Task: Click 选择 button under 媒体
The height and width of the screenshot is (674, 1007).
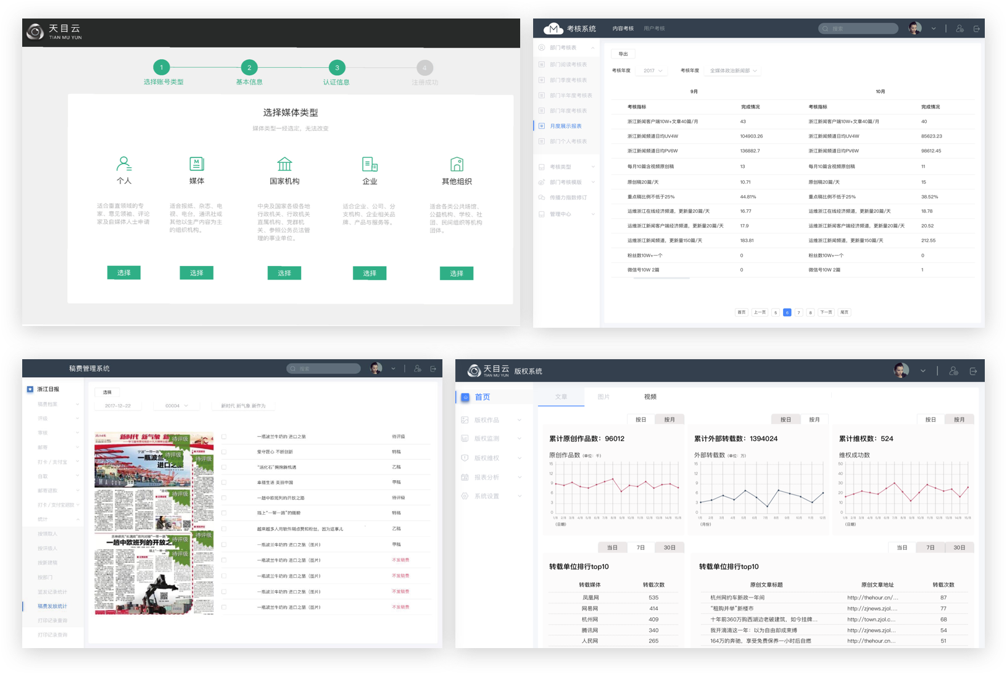Action: (x=196, y=273)
